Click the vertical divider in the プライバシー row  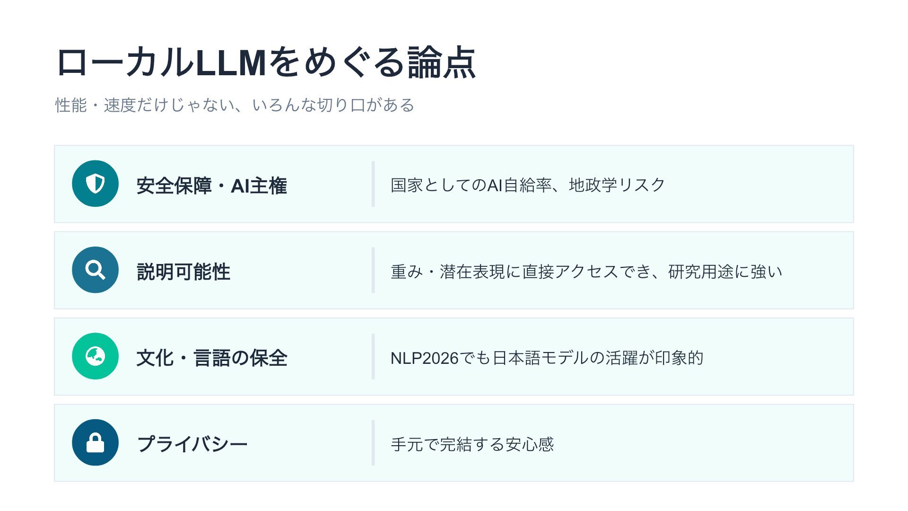point(373,443)
